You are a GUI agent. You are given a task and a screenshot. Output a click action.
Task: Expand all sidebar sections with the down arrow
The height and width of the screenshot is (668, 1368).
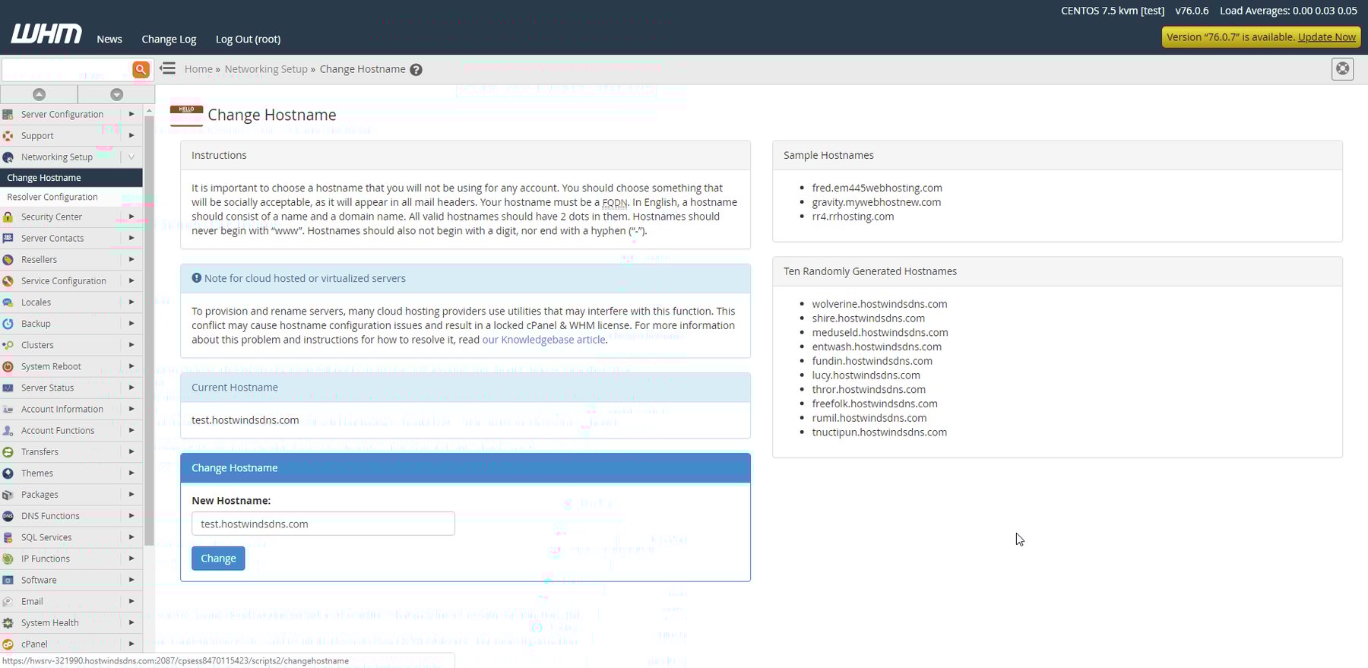pos(116,94)
